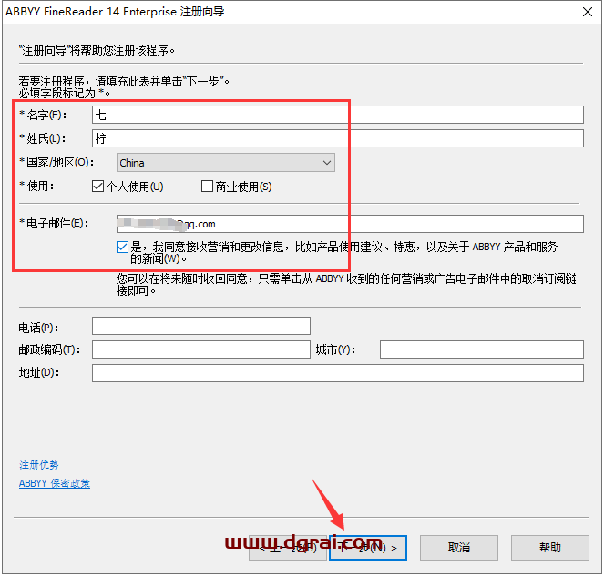Click the address (地址) input field
The width and height of the screenshot is (604, 576).
337,373
